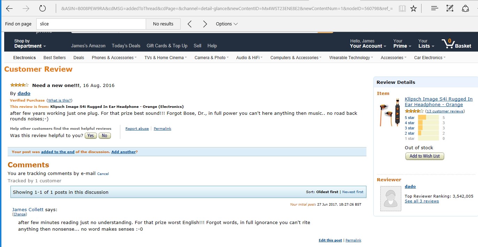Add page to favorites with star icon
478x247 pixels.
tap(413, 9)
